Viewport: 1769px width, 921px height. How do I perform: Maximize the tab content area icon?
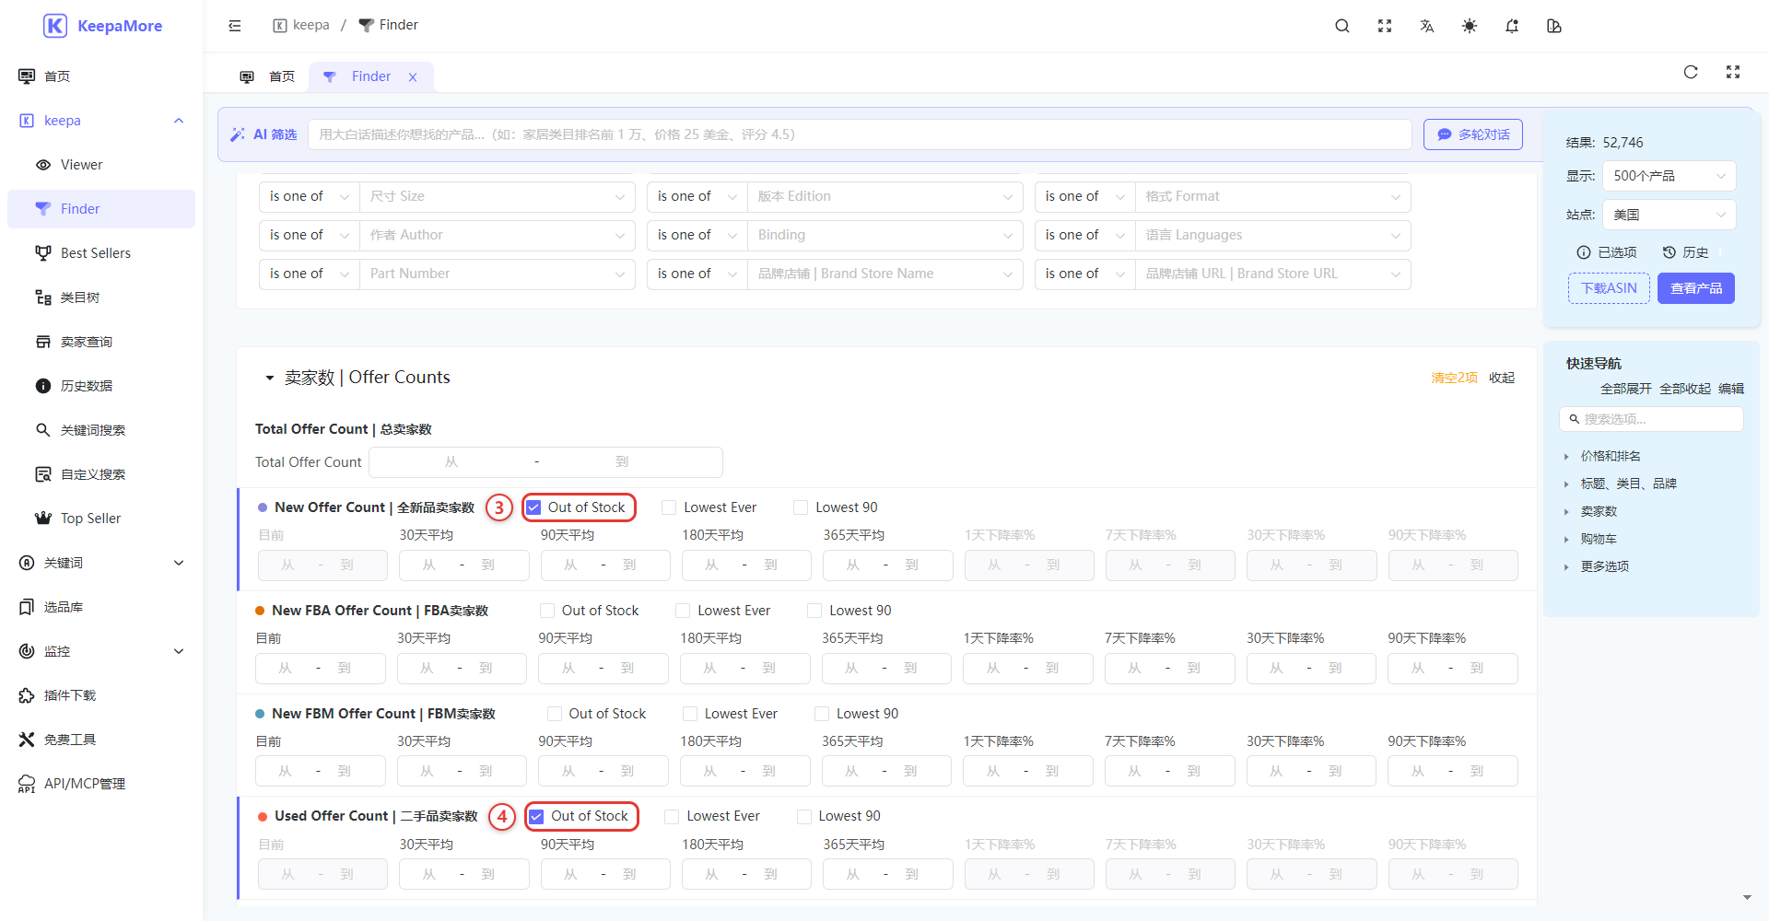click(x=1733, y=72)
